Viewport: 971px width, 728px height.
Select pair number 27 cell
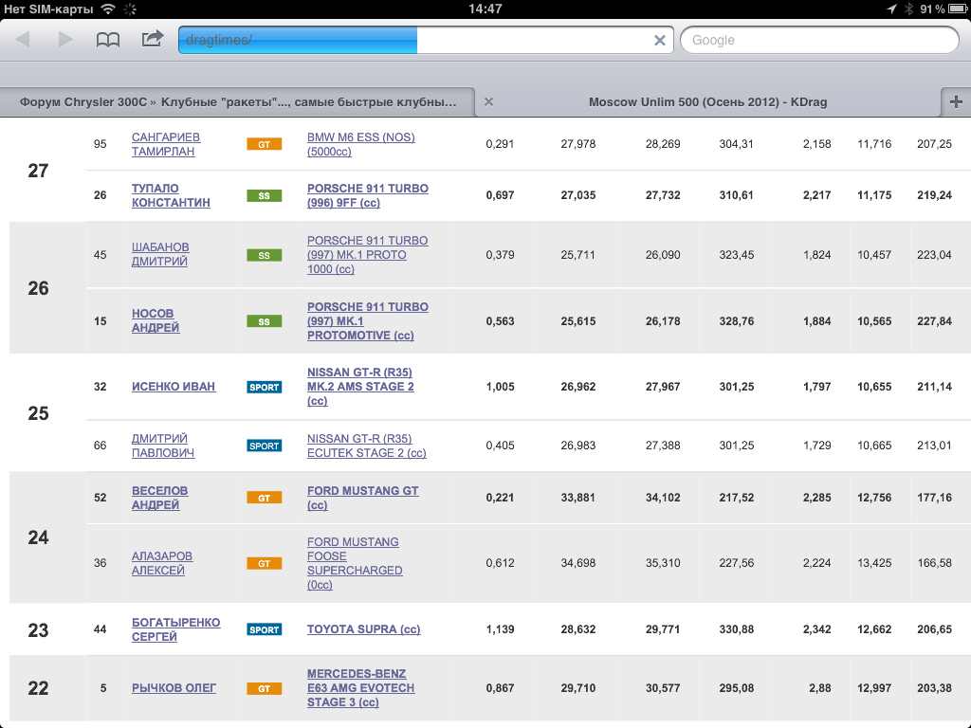[38, 171]
